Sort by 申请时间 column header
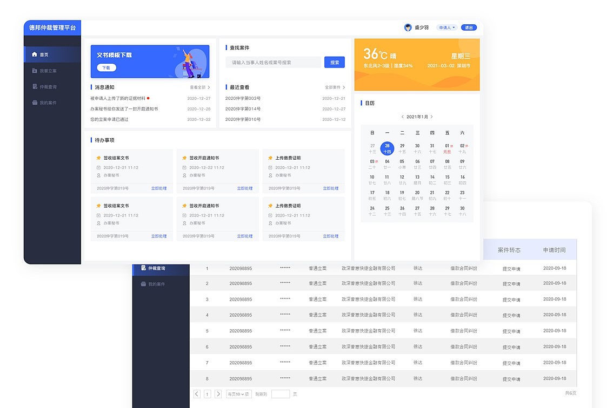Screen dimensions: 613x408 (555, 250)
